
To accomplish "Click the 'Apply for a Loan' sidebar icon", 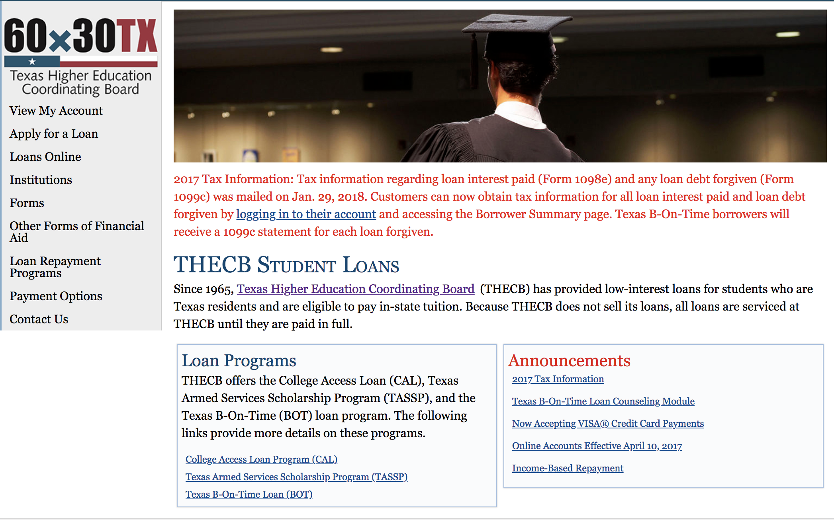I will pyautogui.click(x=54, y=133).
